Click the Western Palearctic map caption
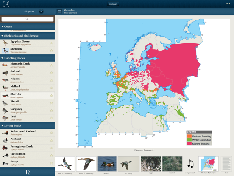The width and height of the screenshot is (234, 176). coord(144,150)
